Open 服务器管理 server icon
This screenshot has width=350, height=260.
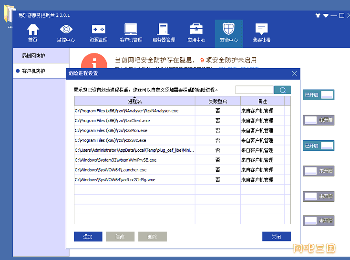[x=164, y=33]
